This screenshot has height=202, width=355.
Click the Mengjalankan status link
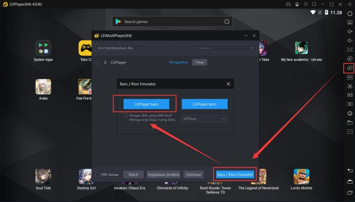pos(179,62)
